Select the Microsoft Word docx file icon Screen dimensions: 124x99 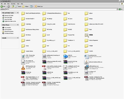coord(86,56)
